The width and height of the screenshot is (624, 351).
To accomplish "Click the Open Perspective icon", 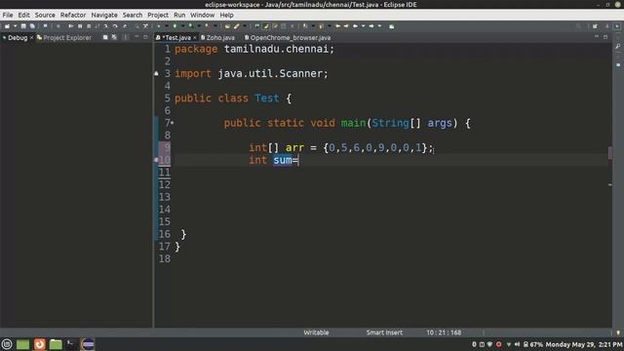I will point(595,26).
